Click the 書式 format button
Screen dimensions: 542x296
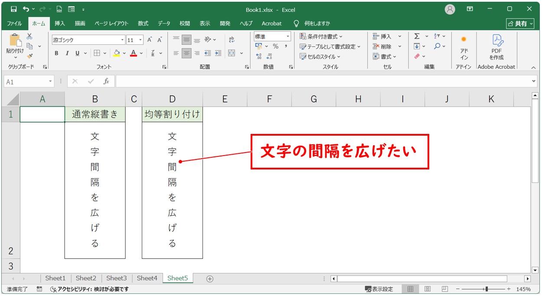point(385,56)
